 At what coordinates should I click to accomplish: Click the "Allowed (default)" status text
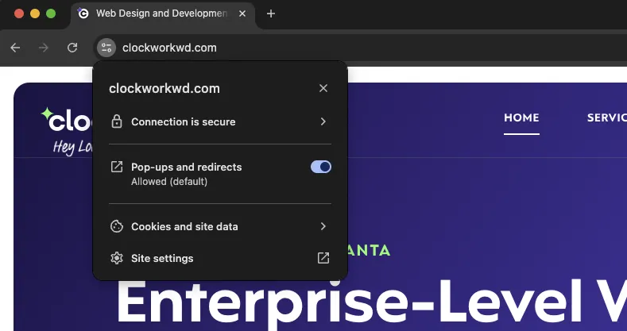click(169, 182)
